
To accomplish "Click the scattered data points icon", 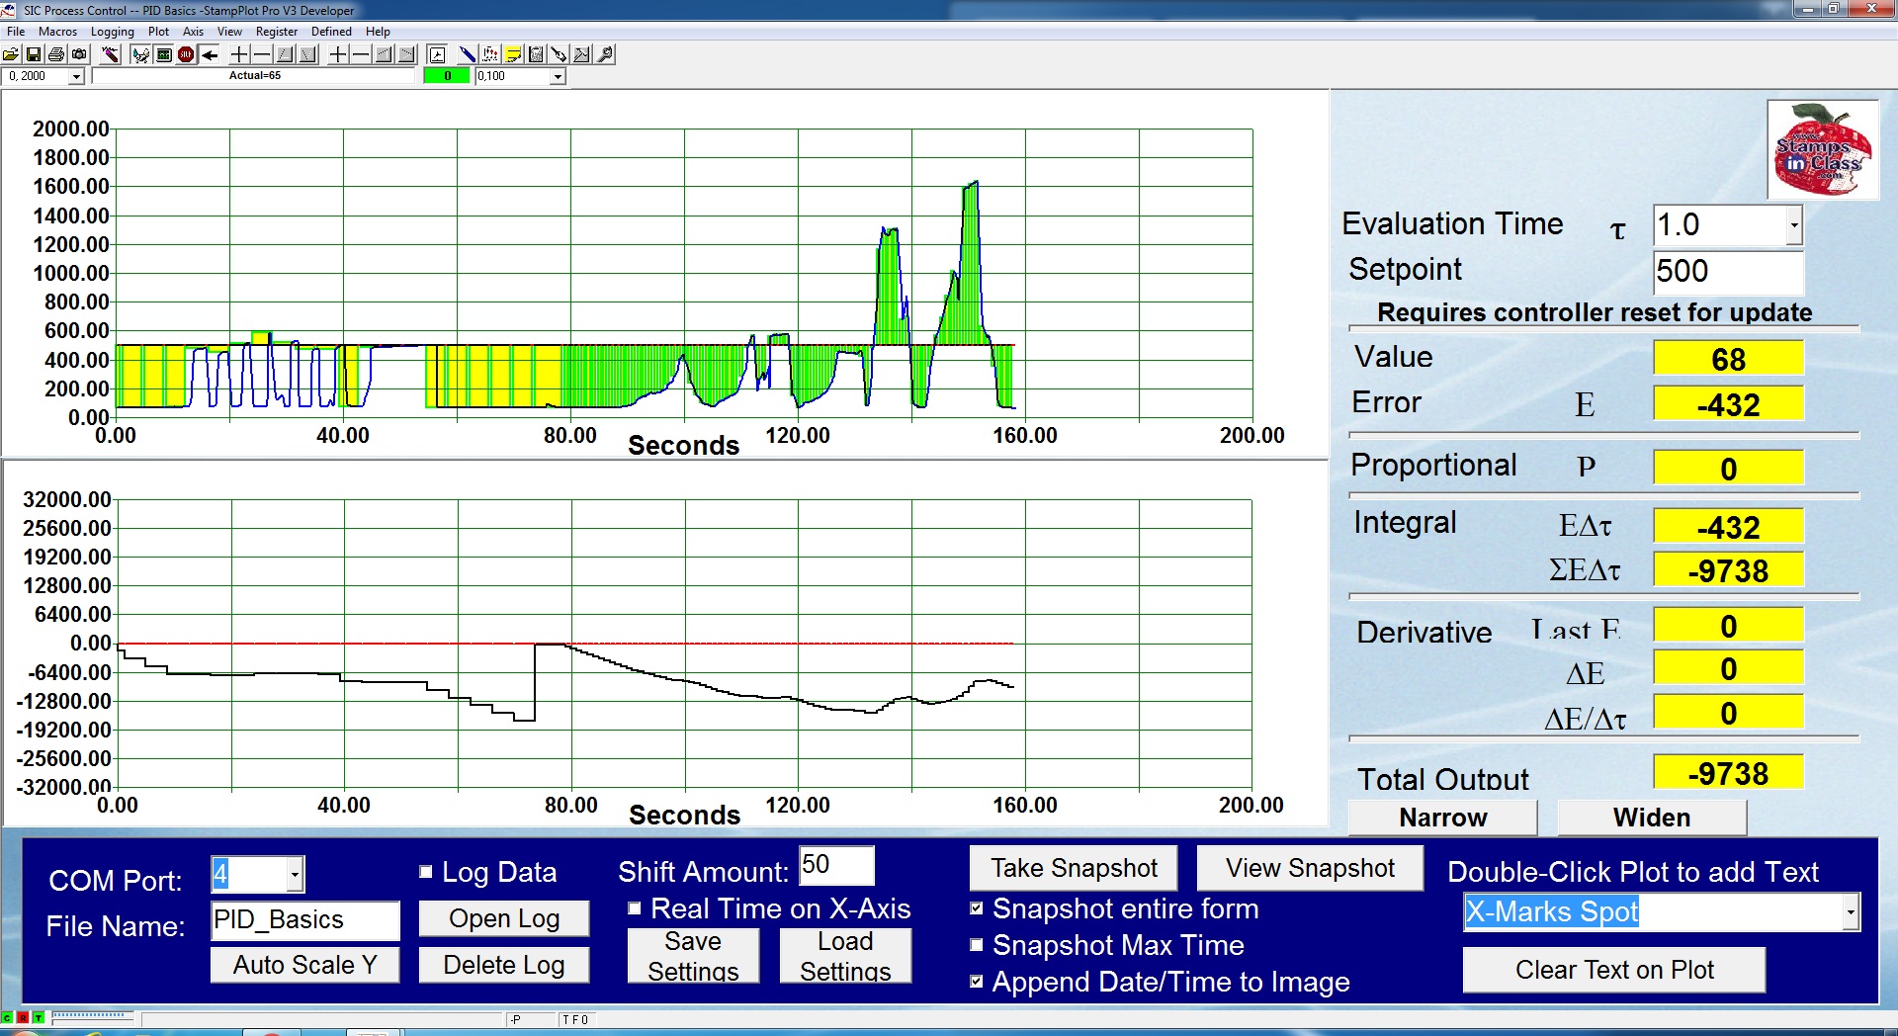I will click(490, 54).
